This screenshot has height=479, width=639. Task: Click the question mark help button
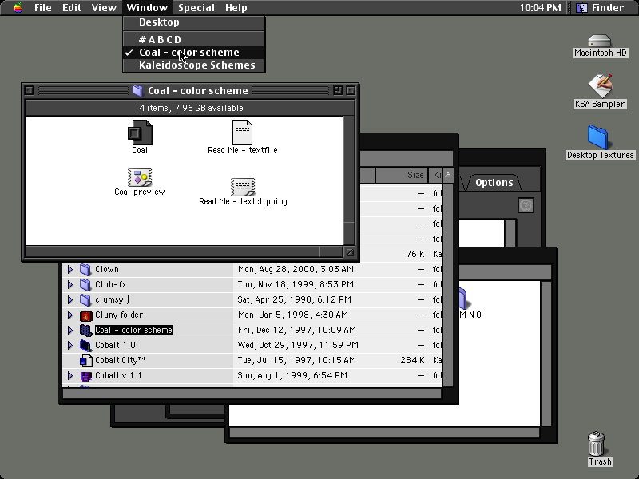pyautogui.click(x=526, y=205)
